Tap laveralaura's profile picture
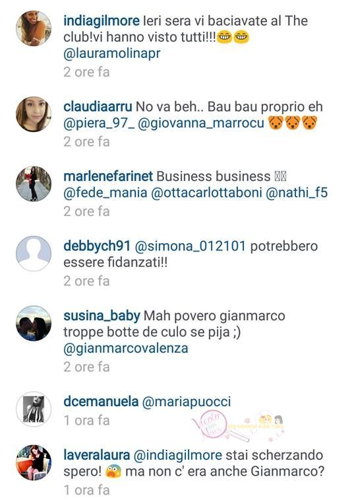This screenshot has width=356, height=500. click(x=34, y=463)
